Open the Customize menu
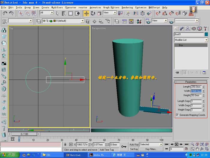 coord(141,8)
